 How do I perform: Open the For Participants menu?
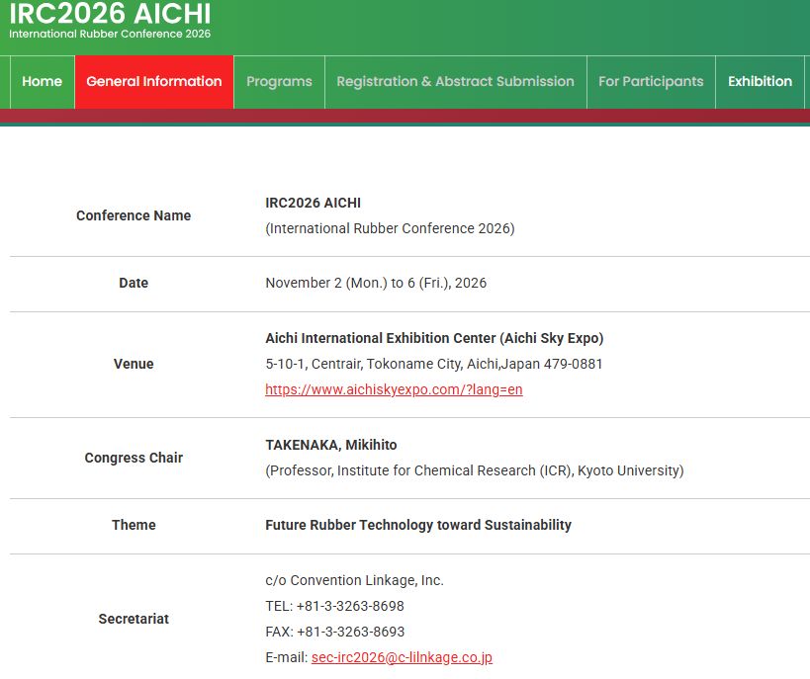[651, 82]
